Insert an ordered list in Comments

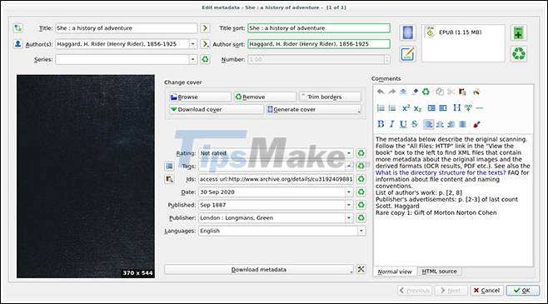381,108
